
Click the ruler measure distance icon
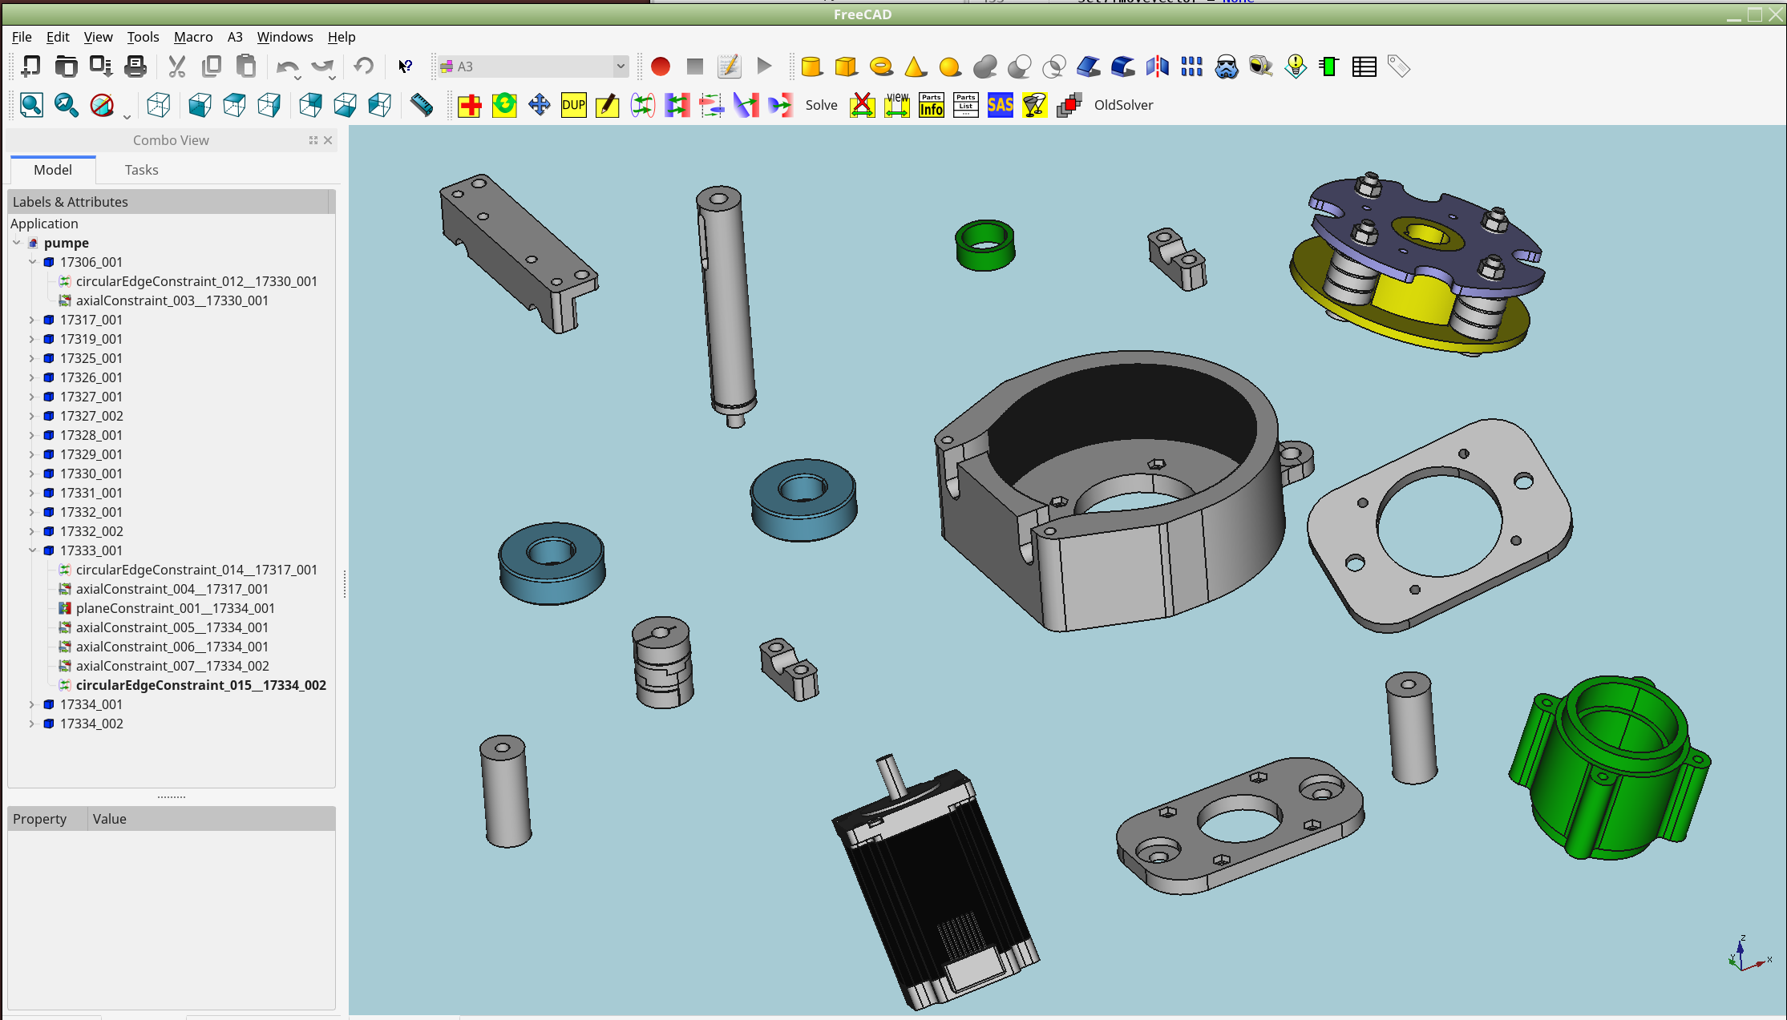point(422,105)
